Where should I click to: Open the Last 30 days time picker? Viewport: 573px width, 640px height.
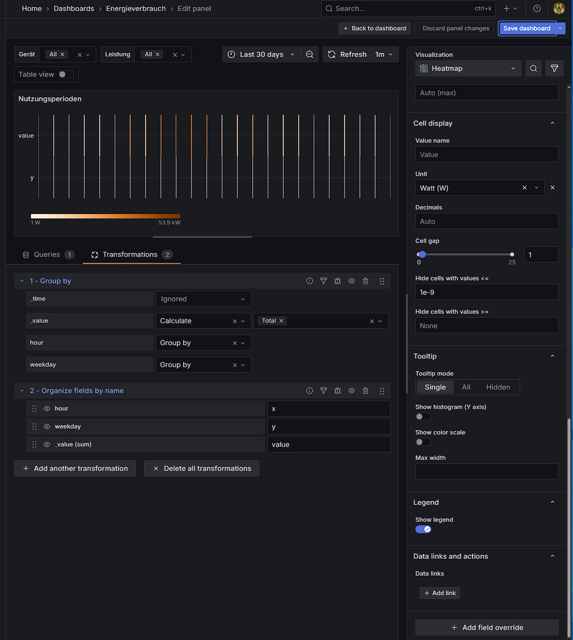pyautogui.click(x=261, y=54)
